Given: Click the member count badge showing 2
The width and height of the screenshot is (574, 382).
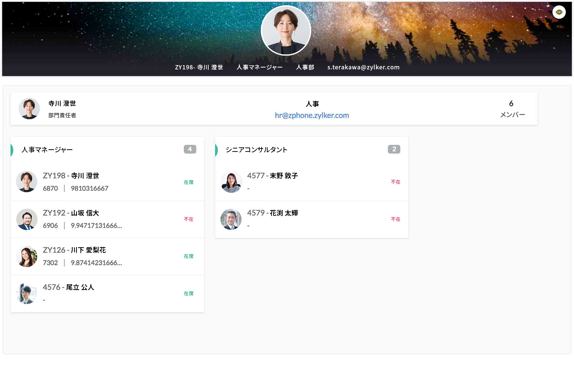Looking at the screenshot, I should coord(394,149).
